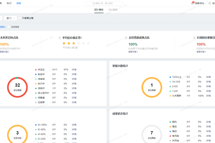
Task: Open 详情 for the 未开始 row
Action: coord(208,140)
